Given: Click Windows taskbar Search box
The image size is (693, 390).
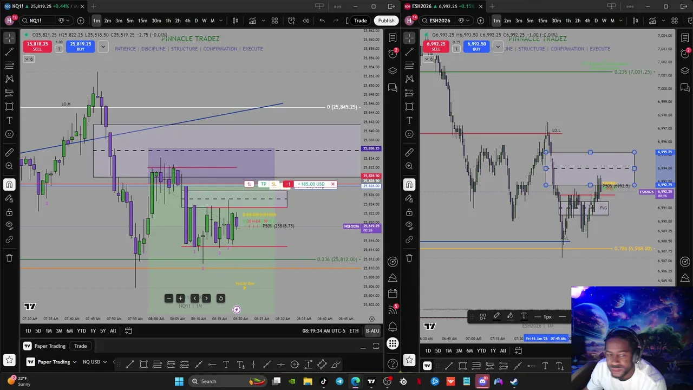Looking at the screenshot, I should point(227,381).
